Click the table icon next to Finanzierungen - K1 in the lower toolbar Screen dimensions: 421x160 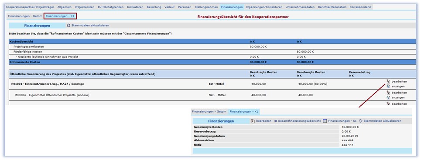[x=325, y=121]
